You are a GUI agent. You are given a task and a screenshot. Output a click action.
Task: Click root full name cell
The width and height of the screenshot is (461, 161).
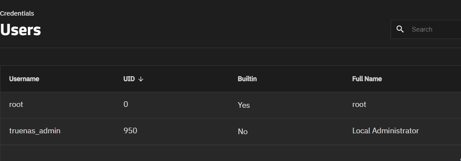pos(359,104)
